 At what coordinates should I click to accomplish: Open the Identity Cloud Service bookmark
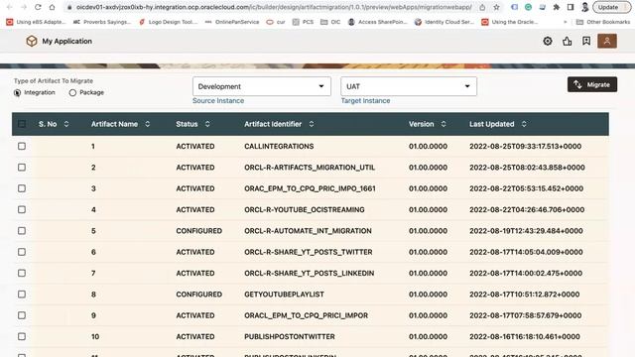(444, 22)
